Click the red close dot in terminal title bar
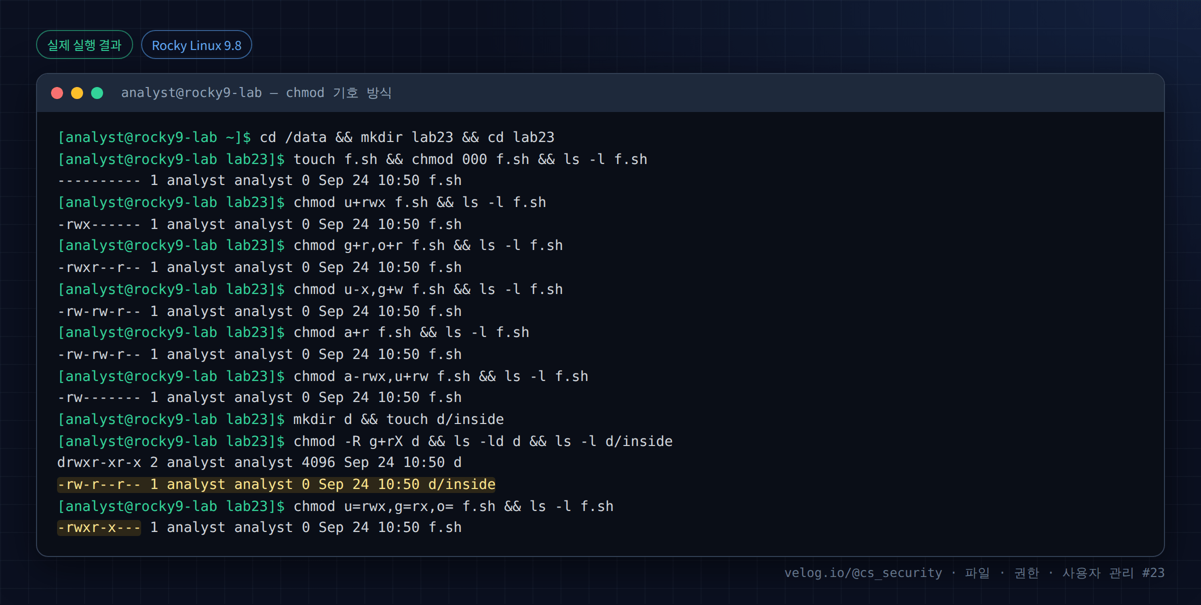 point(57,93)
